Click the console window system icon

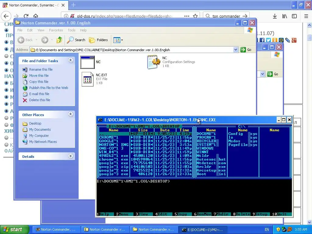[x=100, y=120]
